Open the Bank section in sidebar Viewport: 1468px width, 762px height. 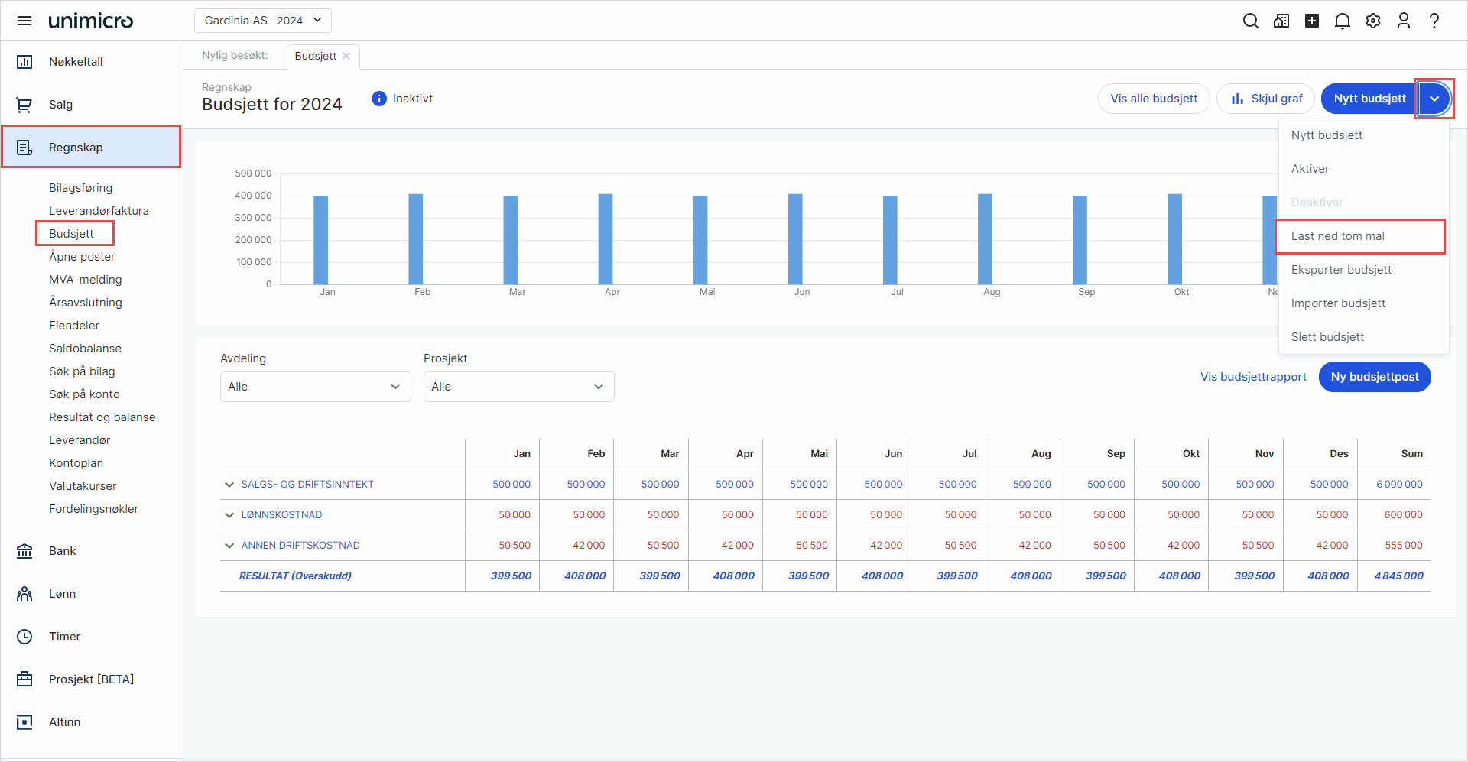[62, 551]
